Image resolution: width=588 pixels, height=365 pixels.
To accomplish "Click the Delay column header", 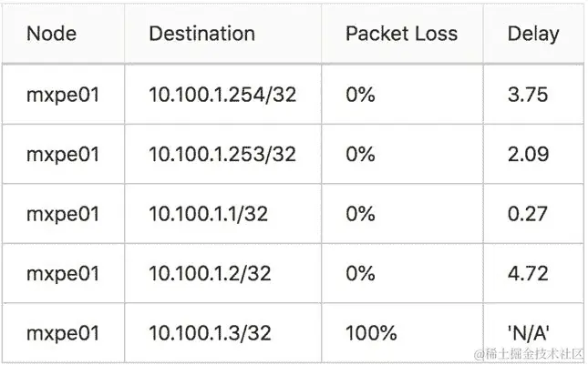I will 533,35.
